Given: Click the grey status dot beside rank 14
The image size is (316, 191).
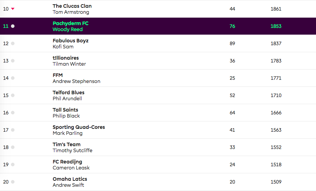Looking at the screenshot, I should [13, 78].
